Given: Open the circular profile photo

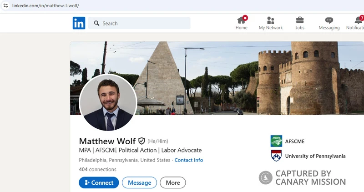Looking at the screenshot, I should [108, 102].
